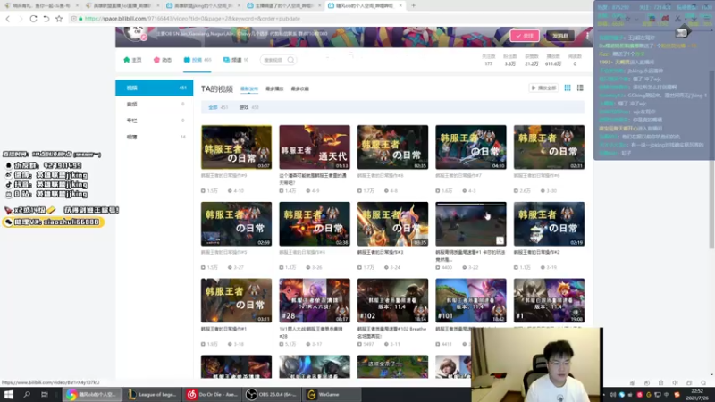Switch to the second browser tab
This screenshot has width=715, height=402.
click(122, 5)
